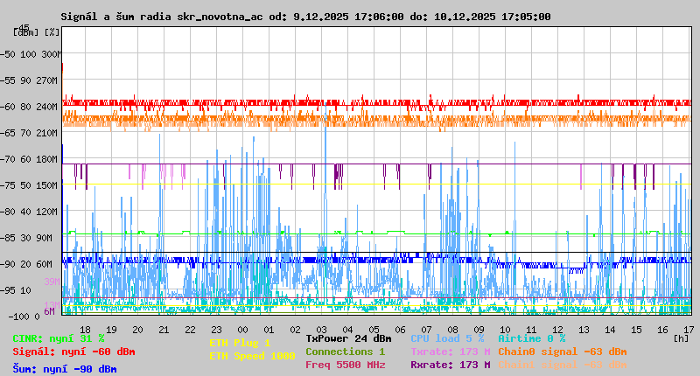Click the Chain0 signal −63 dBm legend label
700x376 pixels.
[562, 352]
